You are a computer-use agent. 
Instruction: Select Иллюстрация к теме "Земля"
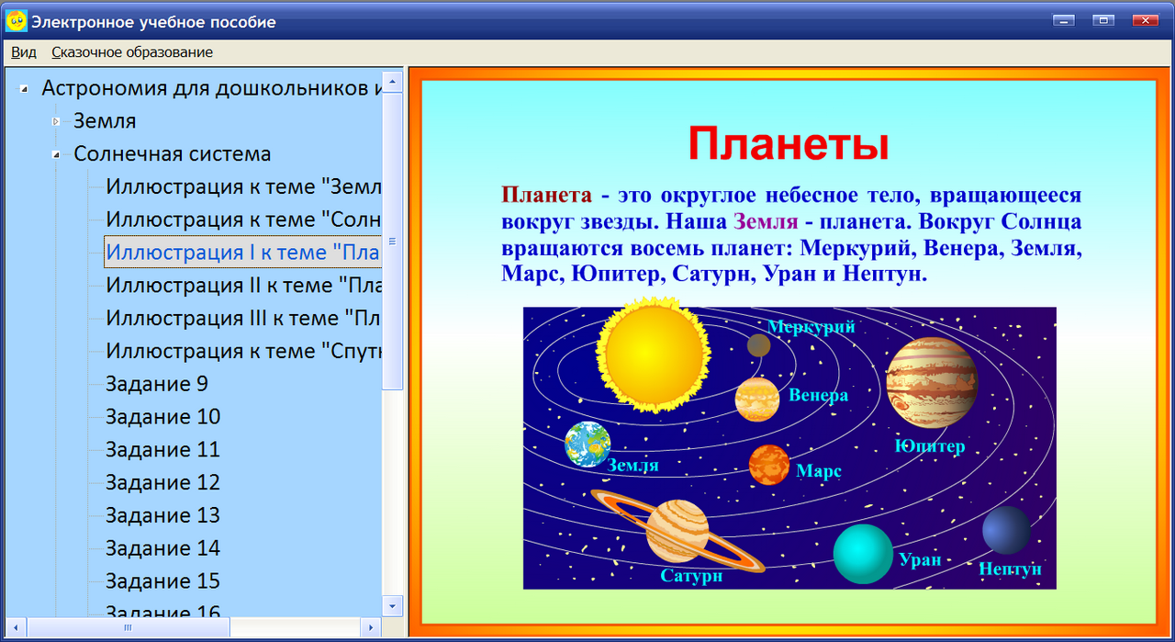coord(229,186)
